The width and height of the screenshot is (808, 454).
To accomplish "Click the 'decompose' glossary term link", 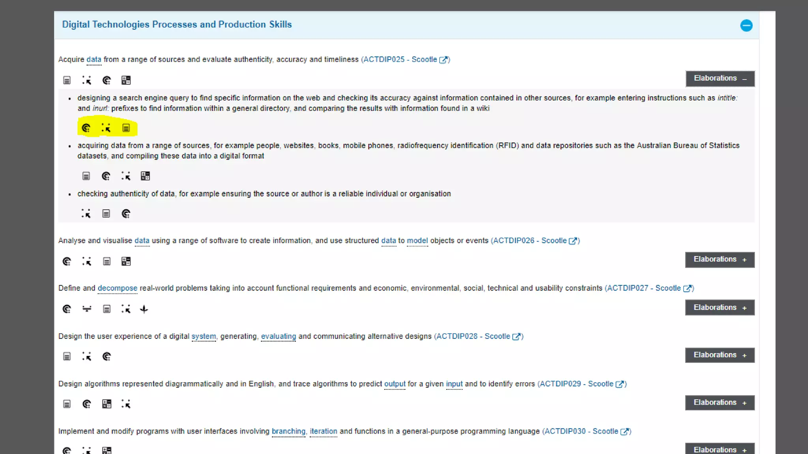I will coord(117,288).
